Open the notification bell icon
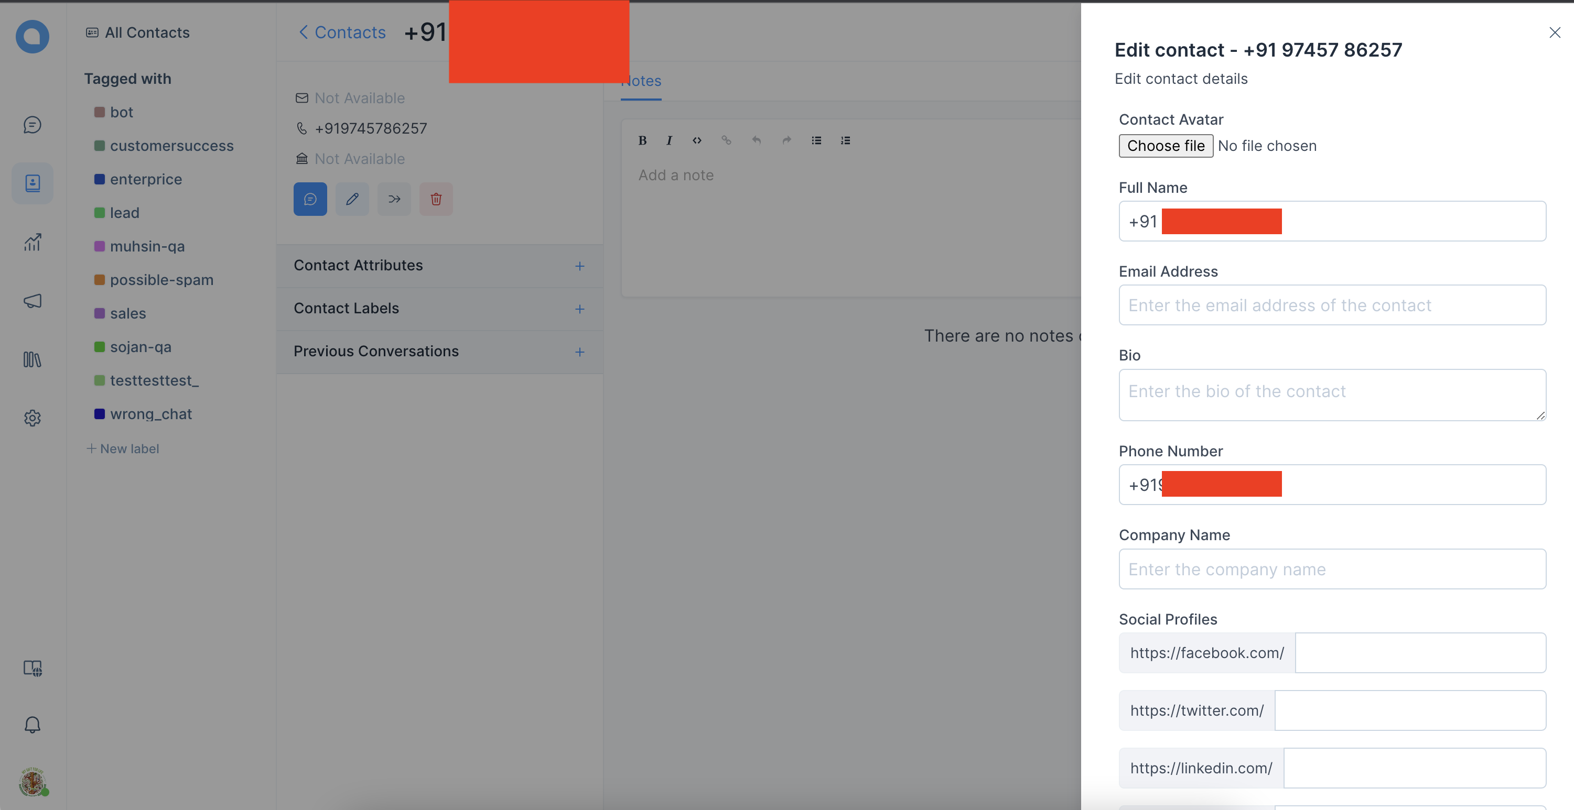This screenshot has height=810, width=1574. [x=32, y=724]
